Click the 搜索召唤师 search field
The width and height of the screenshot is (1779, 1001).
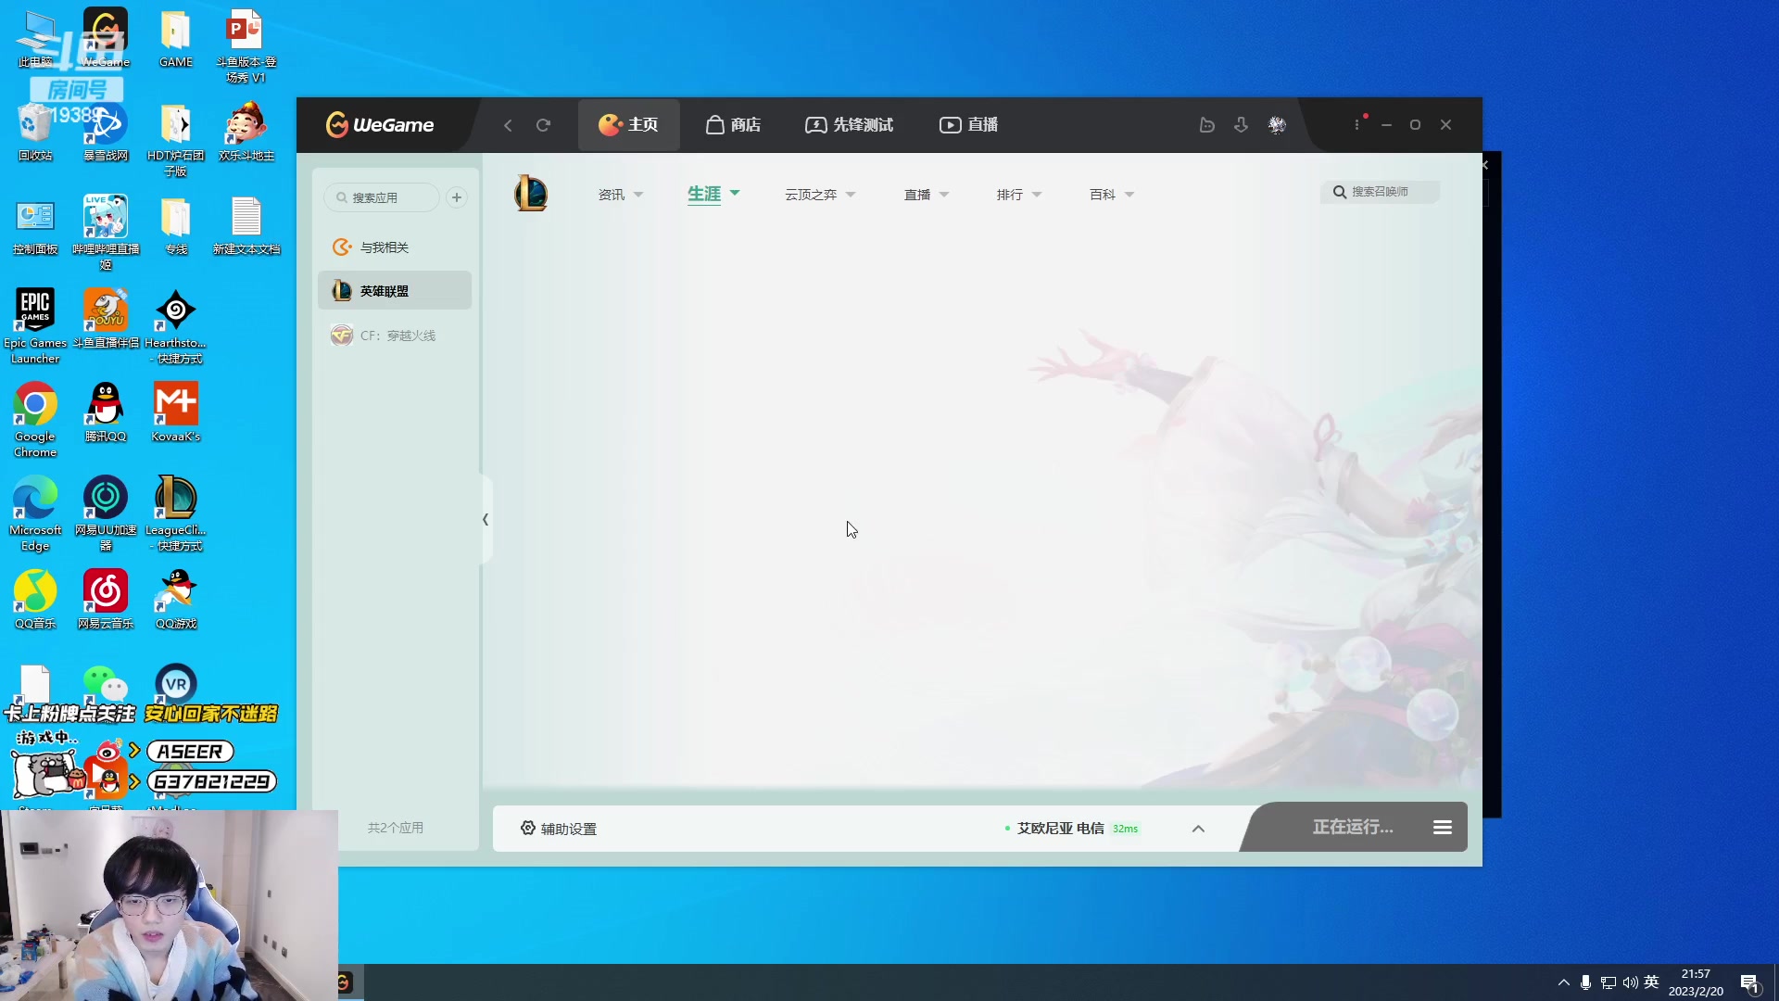tap(1381, 191)
